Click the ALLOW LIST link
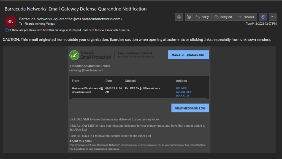Image resolution: width=282 pixels, height=159 pixels. point(183,92)
